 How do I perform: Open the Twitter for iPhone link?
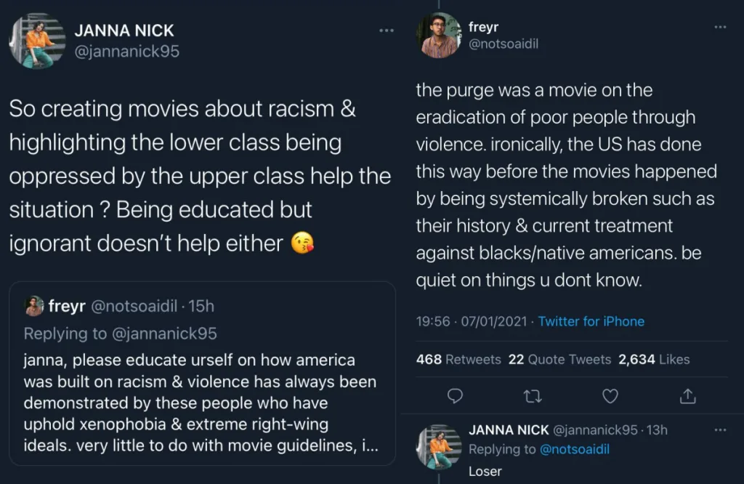coord(591,321)
